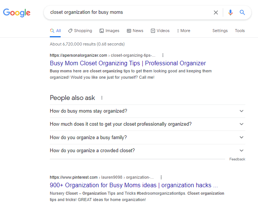Expand the closet professionally organized cost question
258x207 pixels.
click(x=148, y=124)
